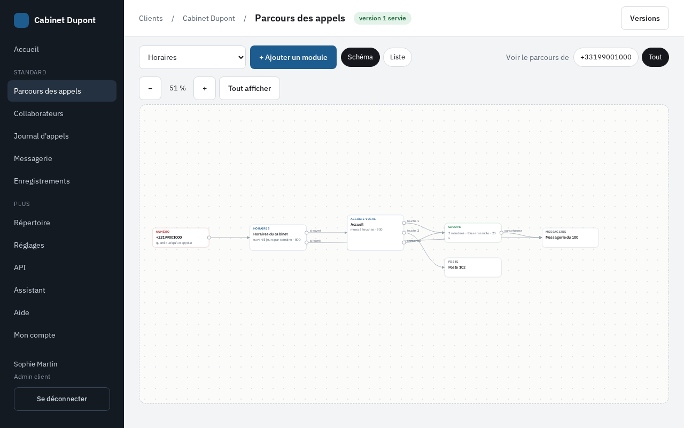684x428 pixels.
Task: Click the 'touche 1' output port
Action: 403,223
